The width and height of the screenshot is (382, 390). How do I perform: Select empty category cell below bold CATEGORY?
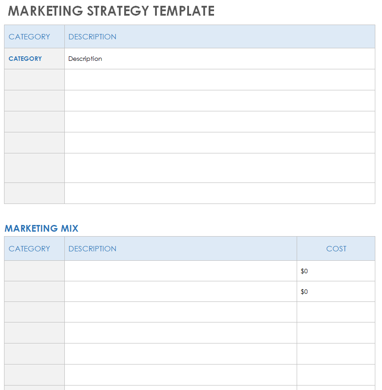34,80
